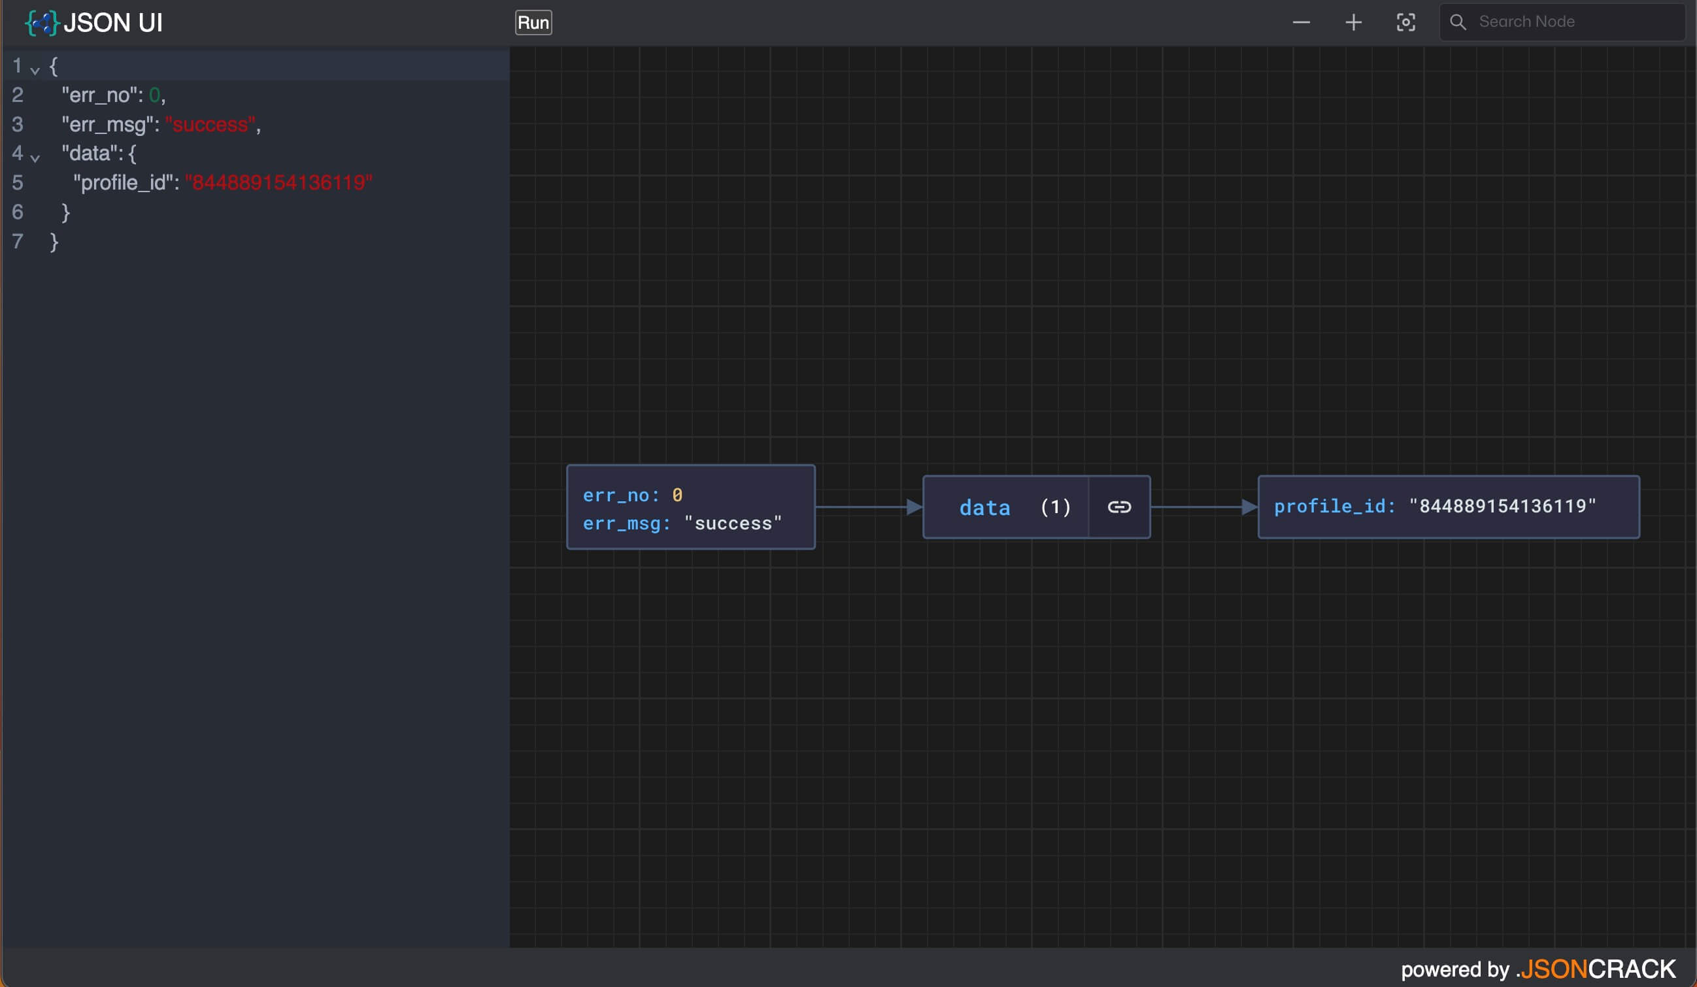Click the JSON UI braces logo icon
1697x987 pixels.
point(42,23)
